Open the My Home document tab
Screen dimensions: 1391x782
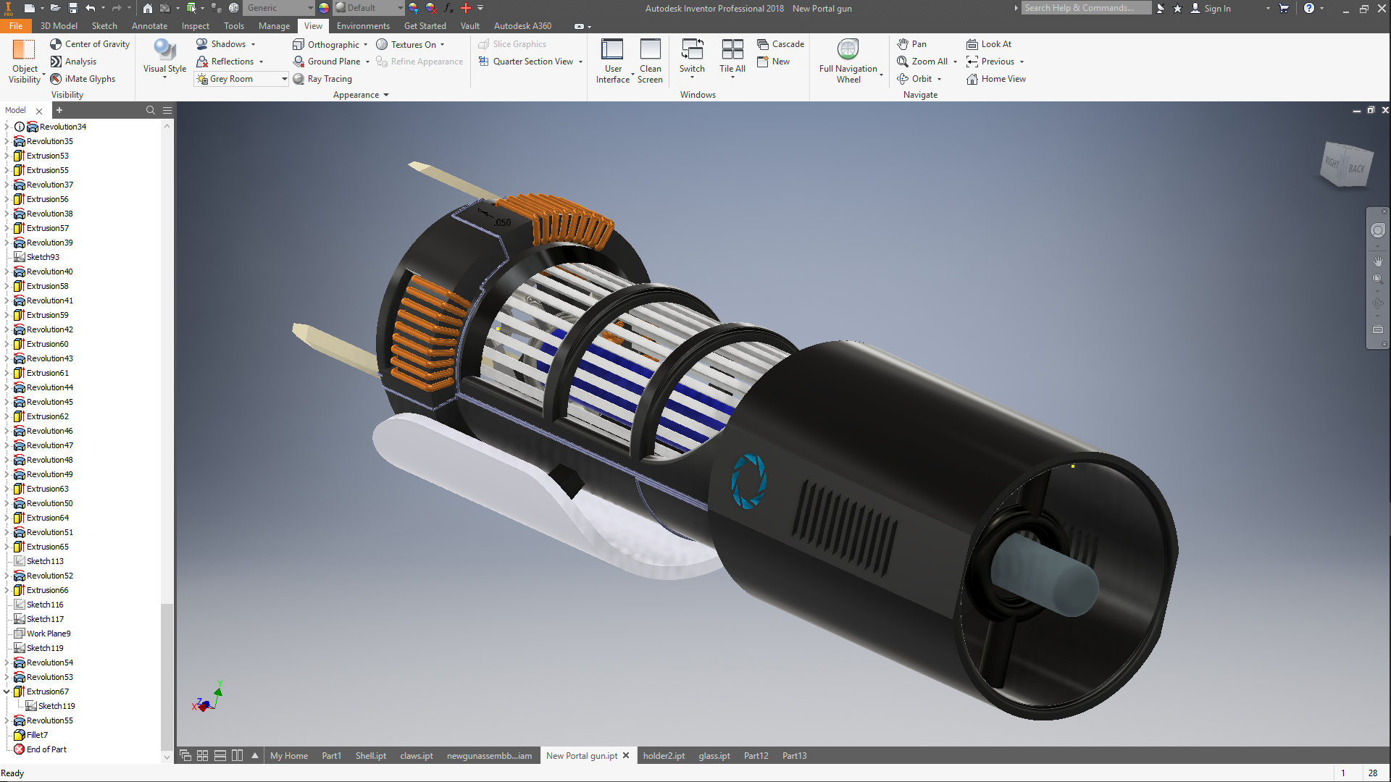click(288, 755)
